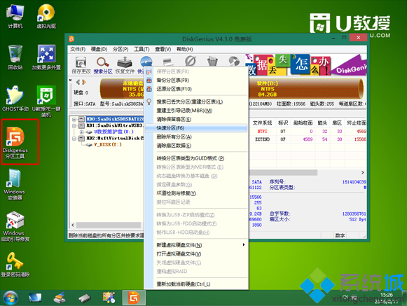Select the NTFS partition table row
The image size is (407, 306).
point(308,132)
